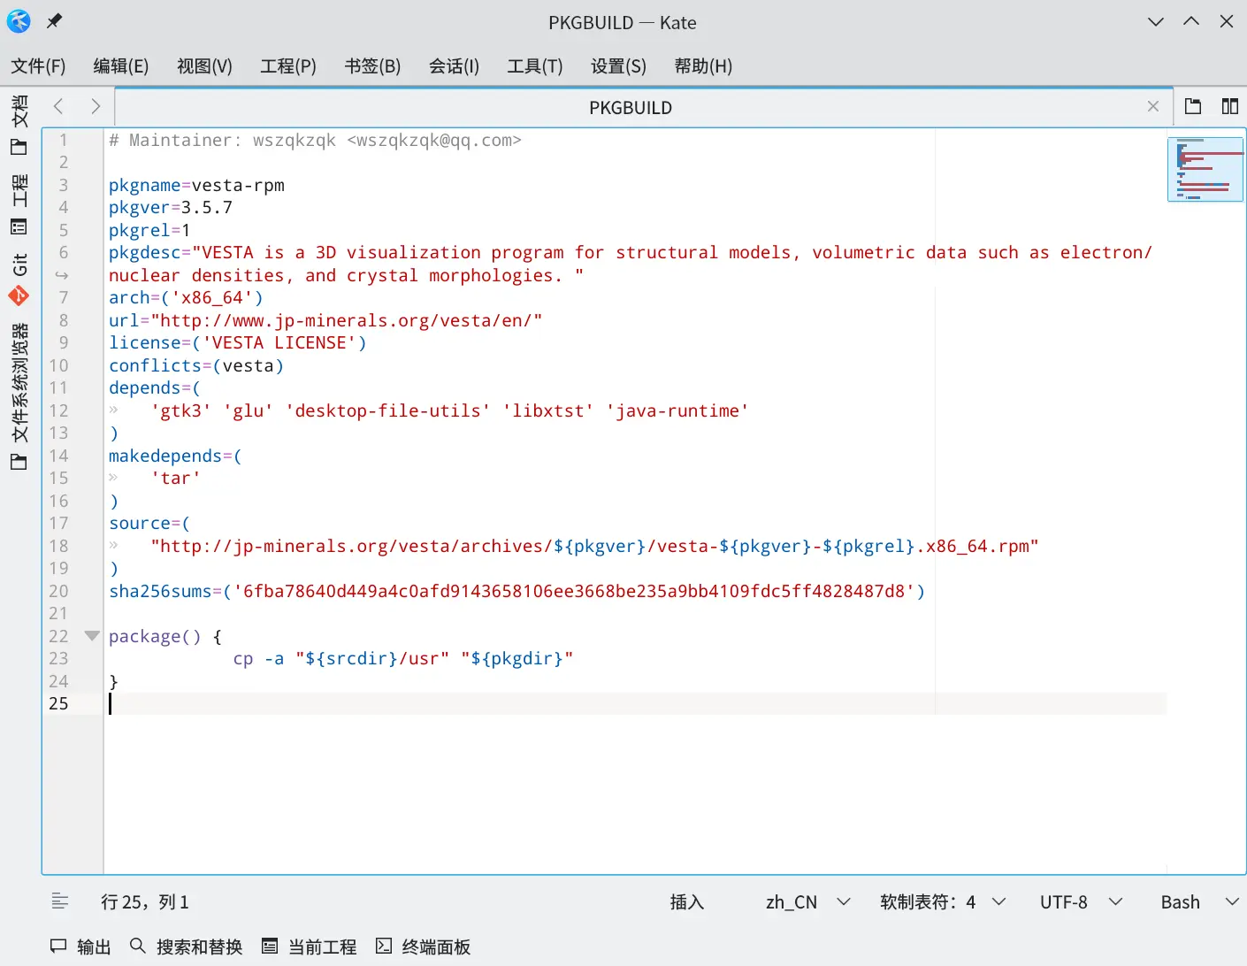Open the 工程 (Projects) sidebar panel

click(x=19, y=204)
